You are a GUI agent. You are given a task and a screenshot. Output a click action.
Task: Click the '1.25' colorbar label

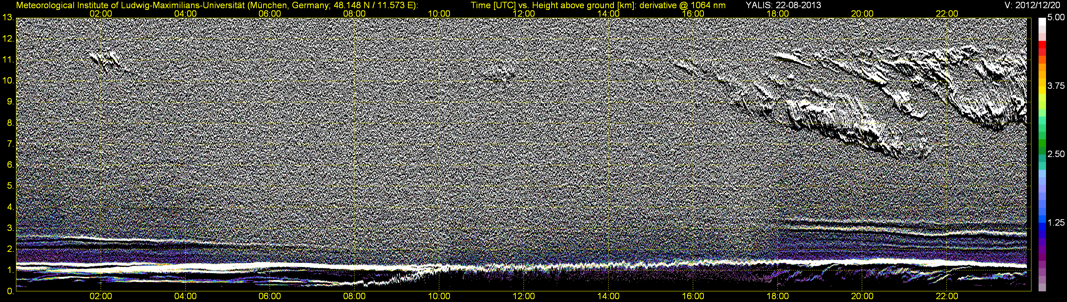(x=1056, y=222)
